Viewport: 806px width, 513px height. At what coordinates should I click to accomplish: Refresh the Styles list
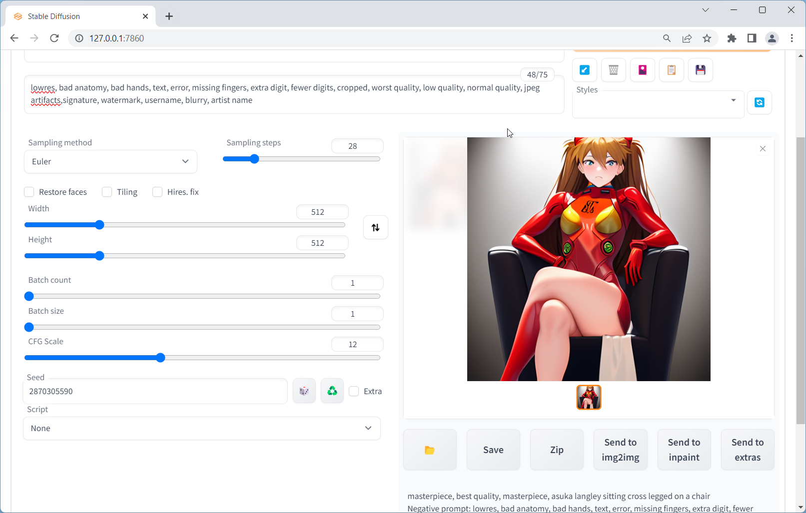760,102
